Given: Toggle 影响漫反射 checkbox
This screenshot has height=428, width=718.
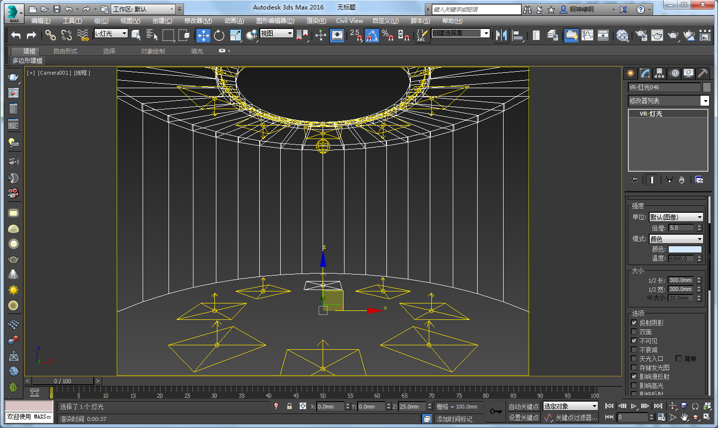Looking at the screenshot, I should point(634,377).
